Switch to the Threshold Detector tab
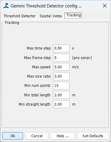111x142 pixels. (19, 16)
